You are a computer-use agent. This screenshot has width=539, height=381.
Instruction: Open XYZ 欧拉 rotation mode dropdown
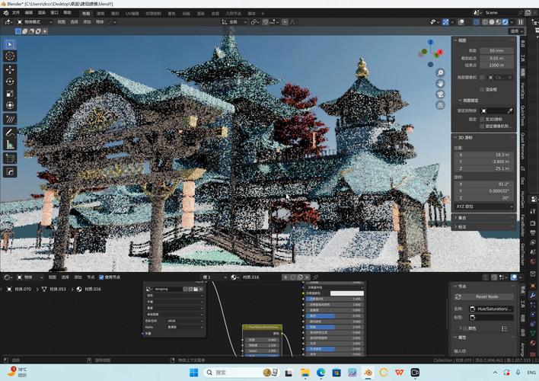pos(484,207)
